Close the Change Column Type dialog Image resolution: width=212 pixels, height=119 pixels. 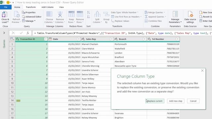tap(202, 70)
